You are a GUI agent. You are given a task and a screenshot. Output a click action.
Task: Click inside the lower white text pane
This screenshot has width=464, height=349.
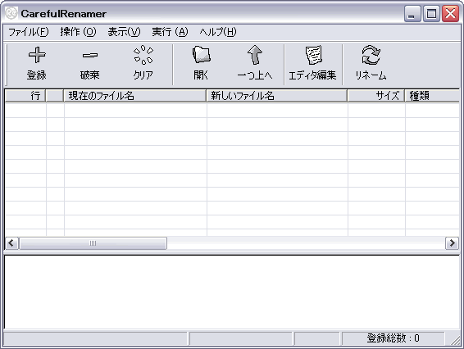click(x=232, y=292)
